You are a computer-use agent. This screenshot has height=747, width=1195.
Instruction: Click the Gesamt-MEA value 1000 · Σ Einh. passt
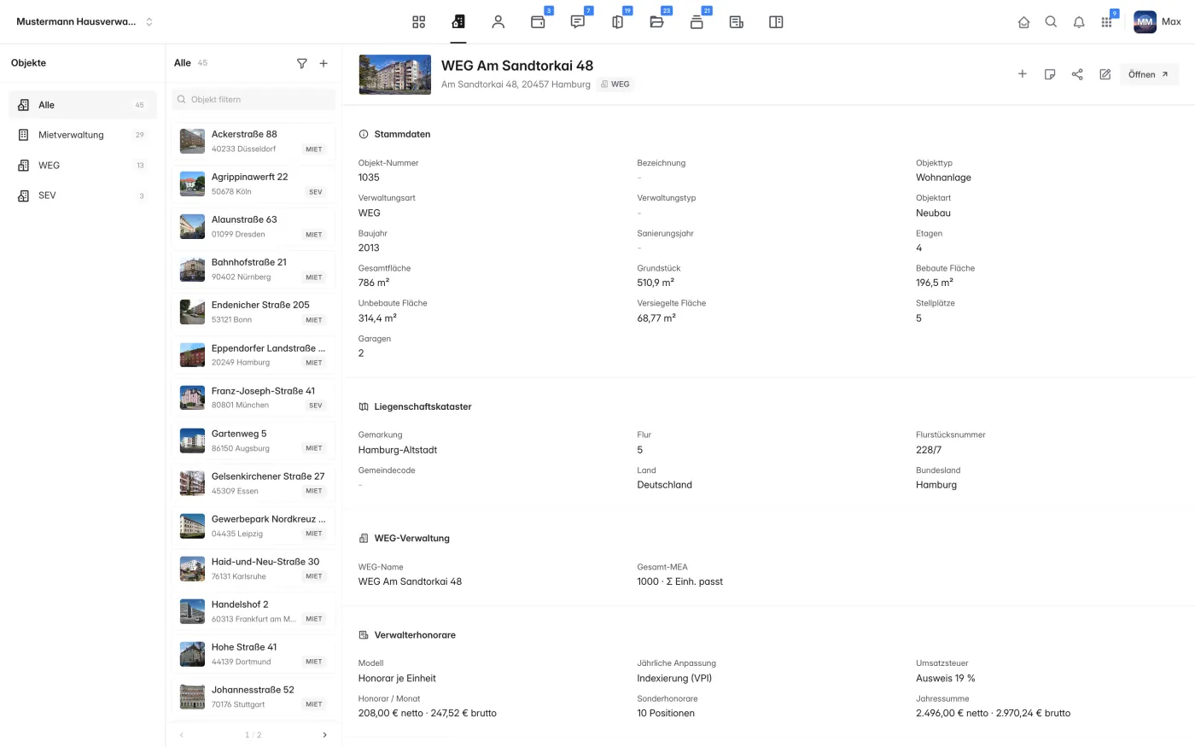679,581
